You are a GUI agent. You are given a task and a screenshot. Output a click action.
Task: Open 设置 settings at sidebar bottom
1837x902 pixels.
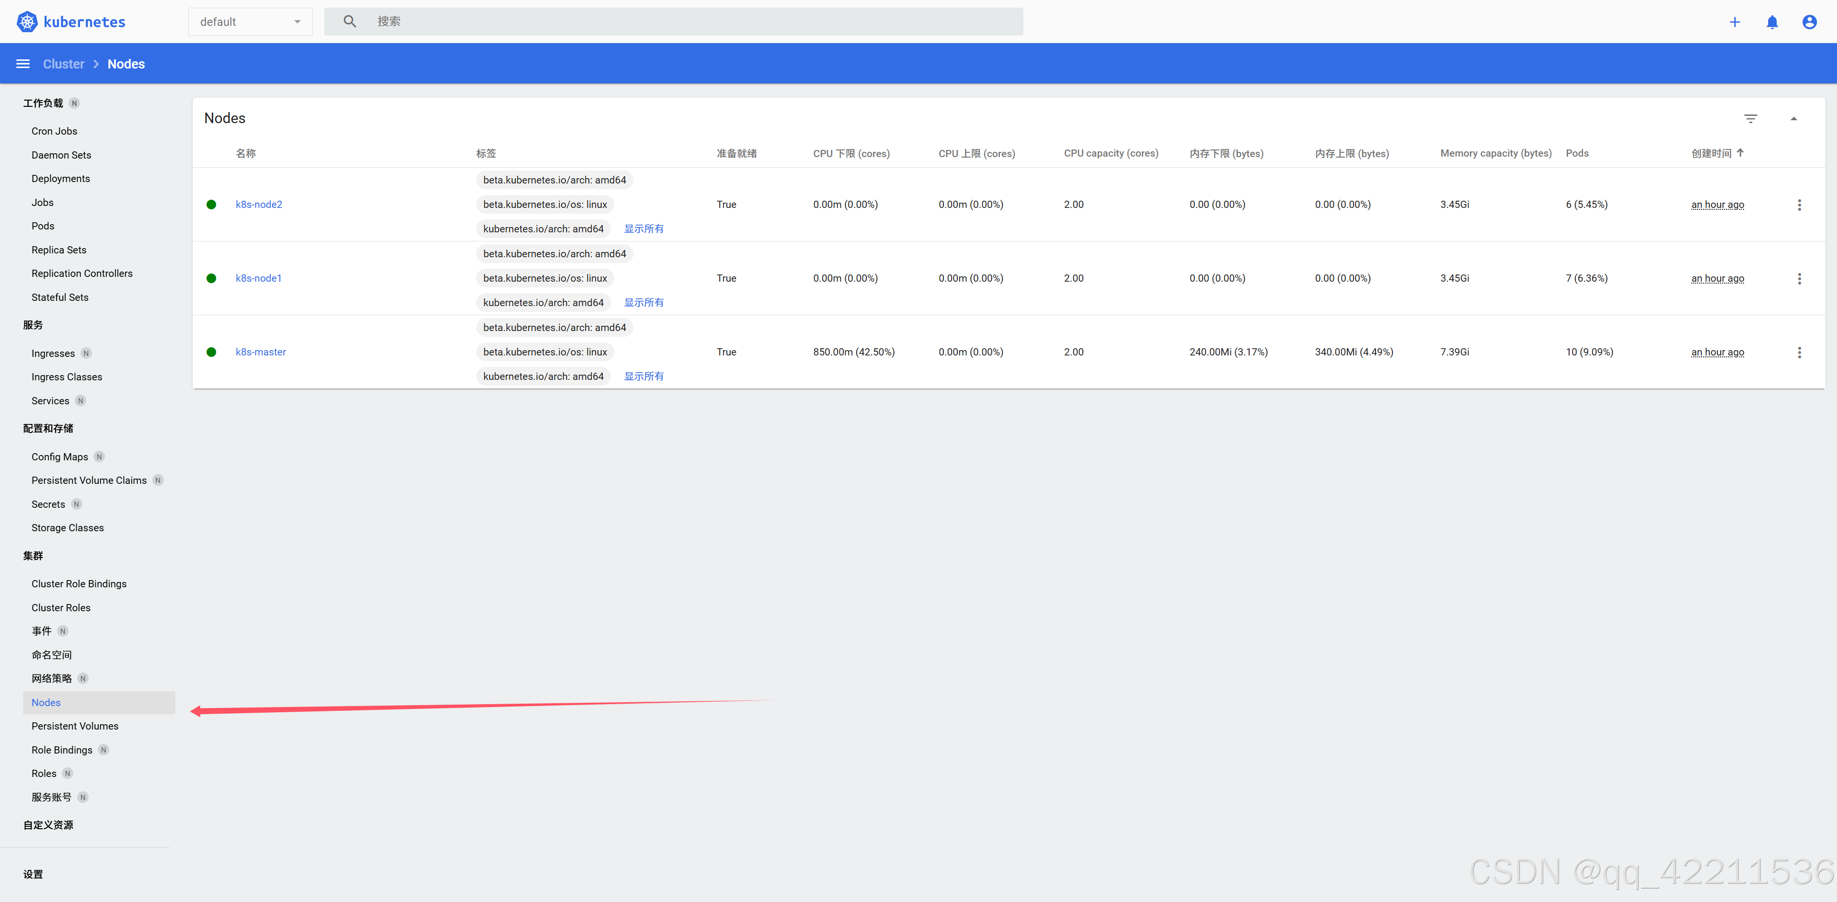click(33, 874)
